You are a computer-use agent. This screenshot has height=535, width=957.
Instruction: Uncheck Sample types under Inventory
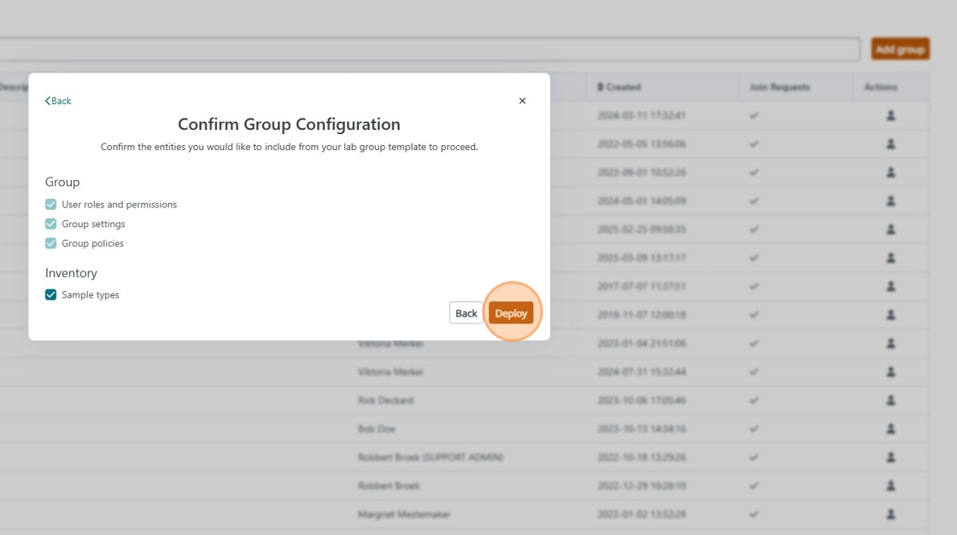coord(51,294)
